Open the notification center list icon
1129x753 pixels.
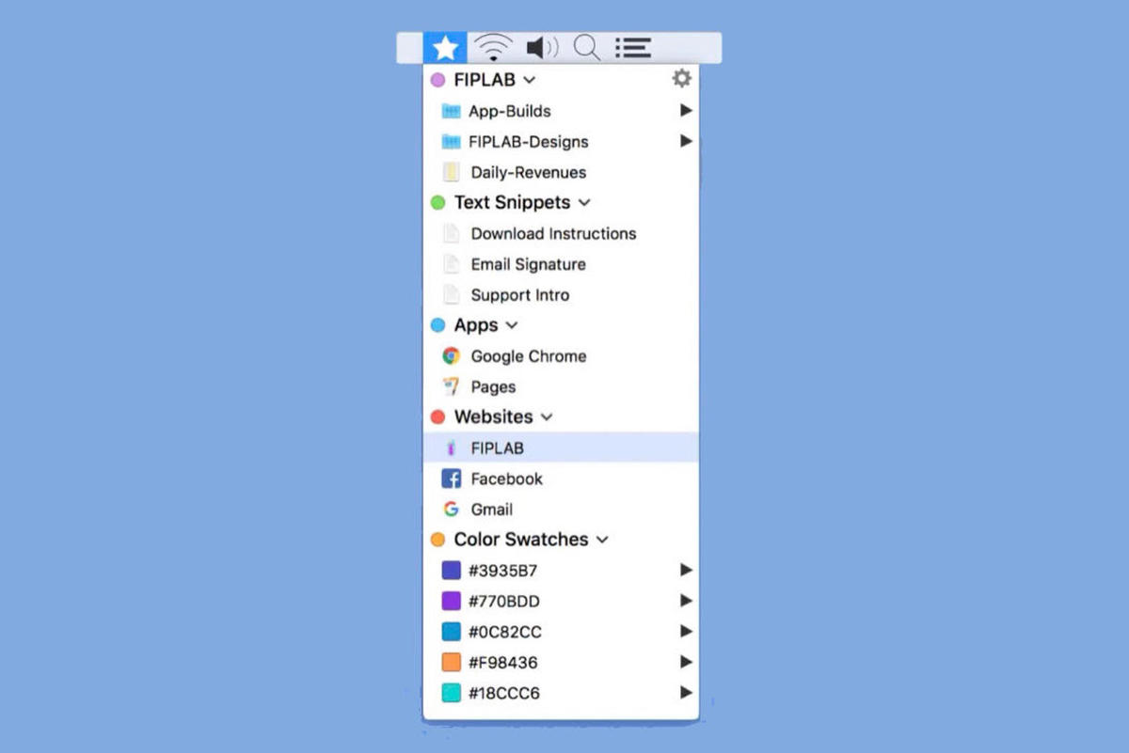tap(633, 48)
